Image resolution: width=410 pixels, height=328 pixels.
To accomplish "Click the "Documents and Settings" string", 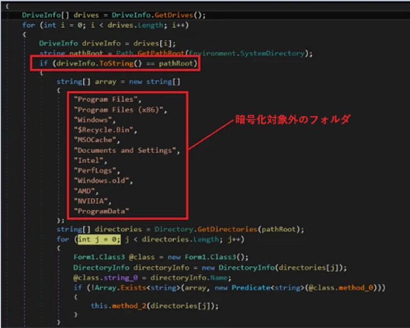I will click(127, 150).
